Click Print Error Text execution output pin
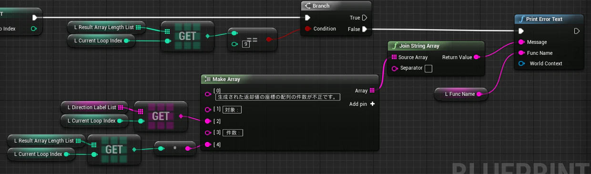The width and height of the screenshot is (591, 174). (577, 31)
